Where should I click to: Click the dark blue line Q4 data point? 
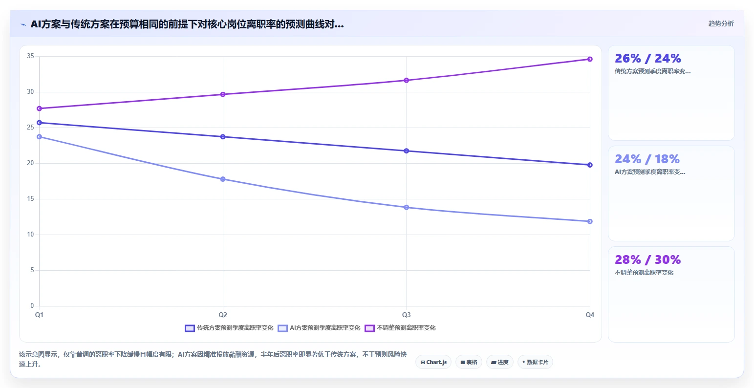pyautogui.click(x=590, y=165)
